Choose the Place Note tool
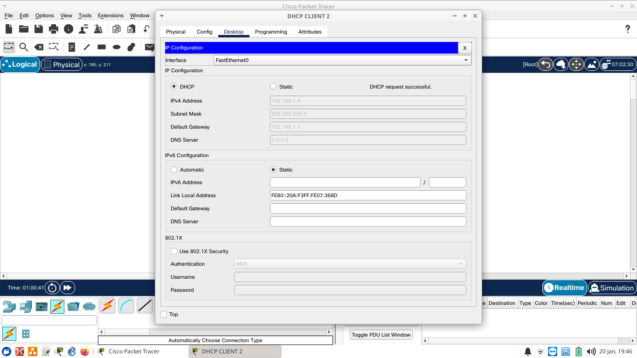 72,47
